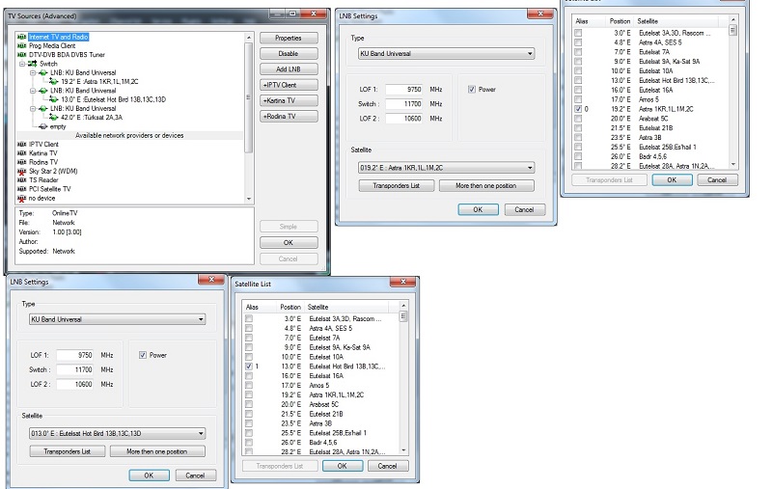Viewport: 772px width, 489px height.
Task: Uncheck the alias 1 Eutelsat Hot Bird checkbox
Action: point(251,367)
